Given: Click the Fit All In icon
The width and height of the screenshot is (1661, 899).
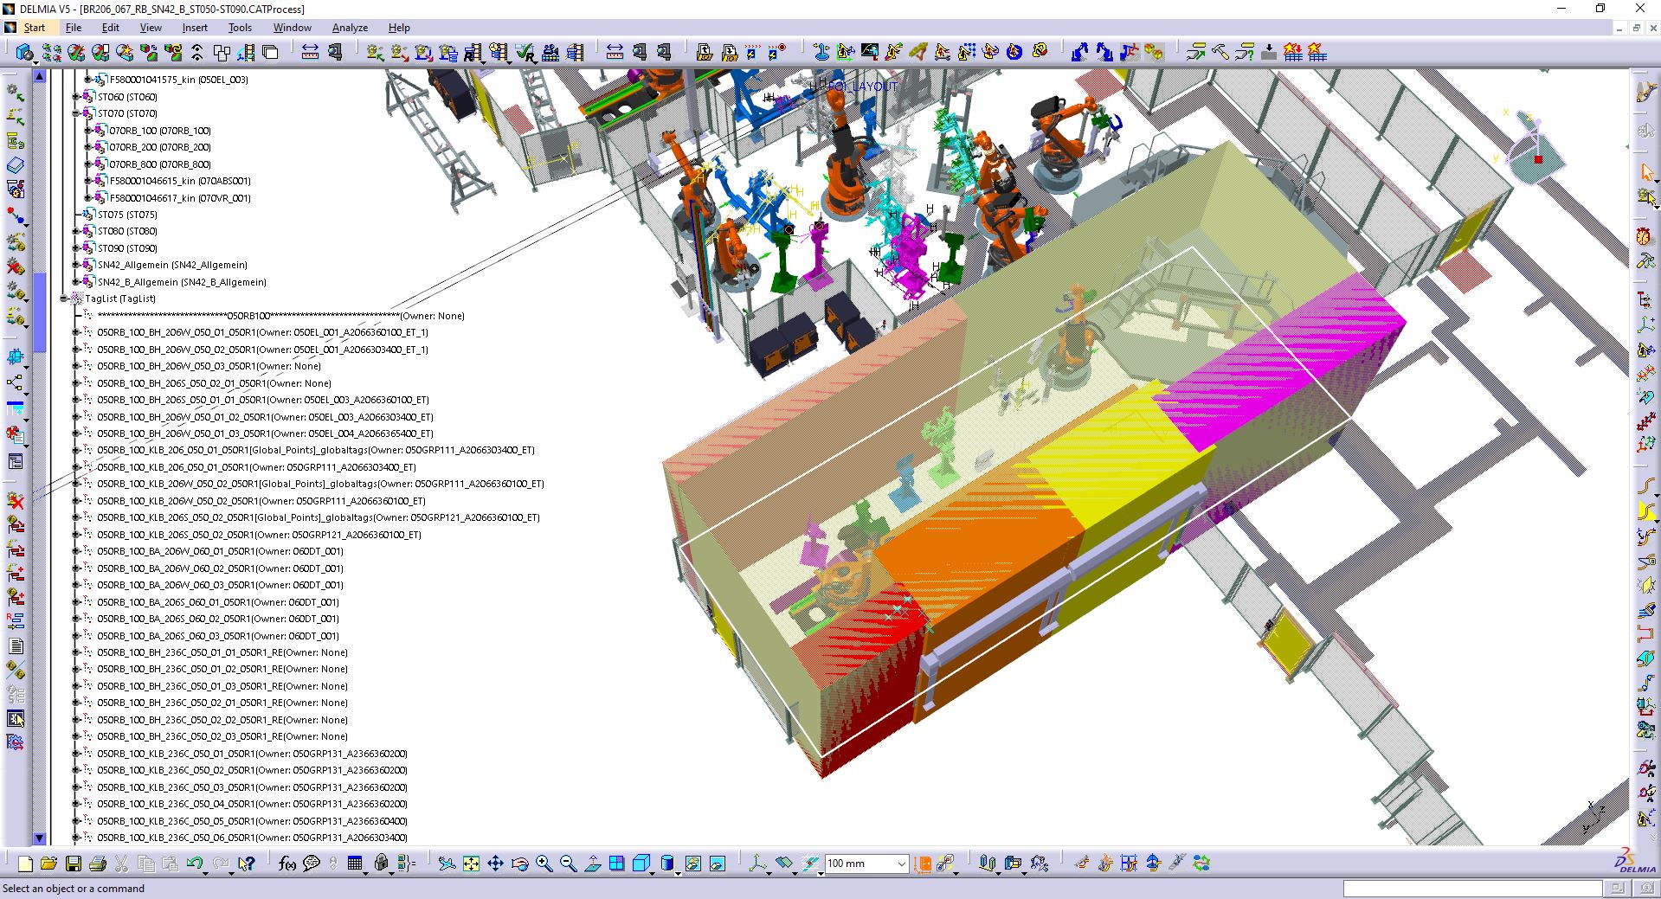Looking at the screenshot, I should click(x=471, y=864).
